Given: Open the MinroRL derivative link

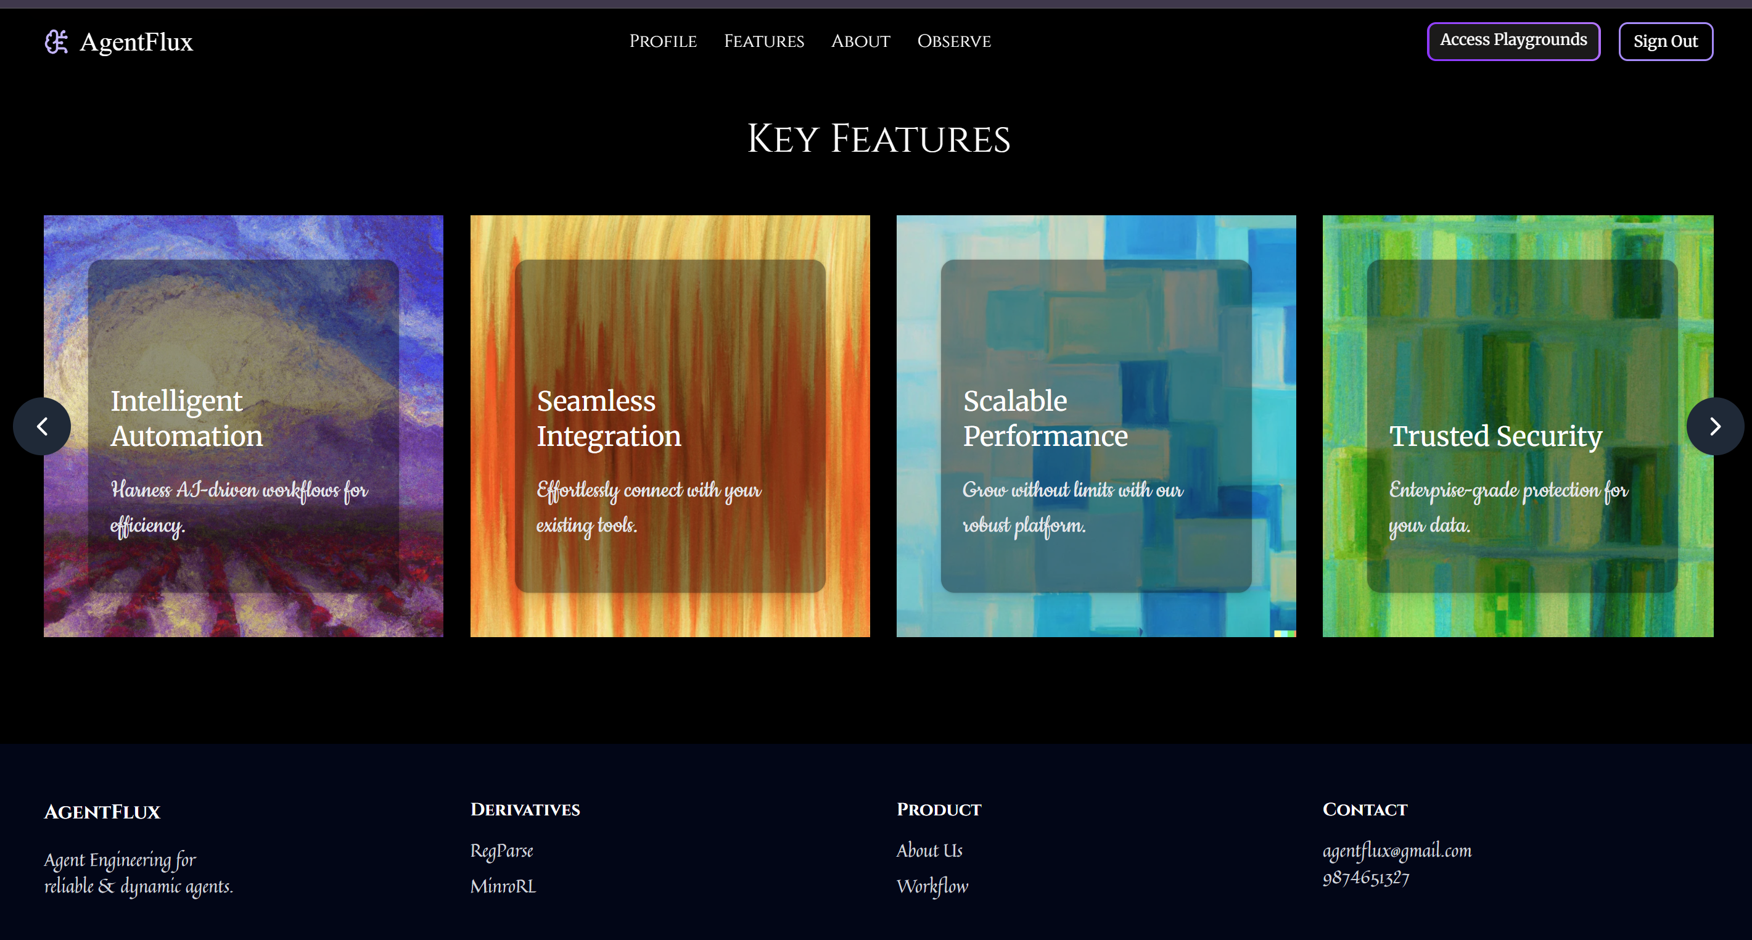Looking at the screenshot, I should [x=503, y=886].
